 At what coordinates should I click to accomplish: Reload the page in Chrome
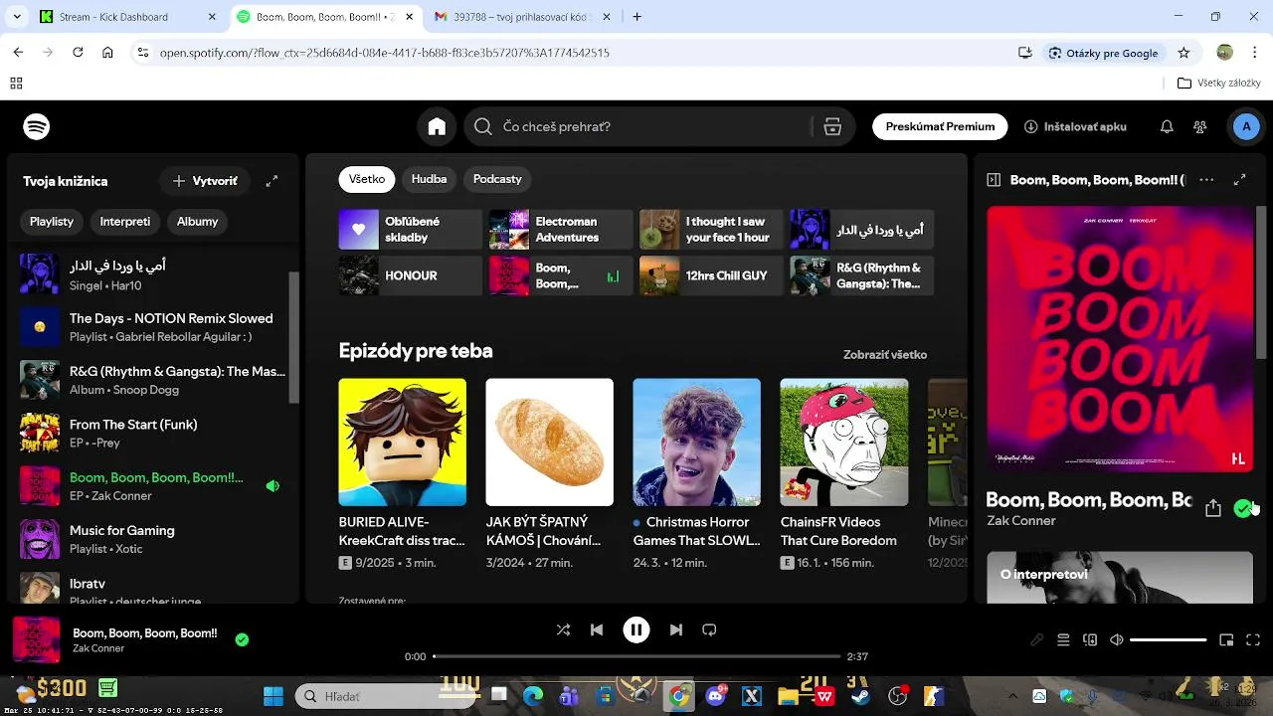(78, 53)
